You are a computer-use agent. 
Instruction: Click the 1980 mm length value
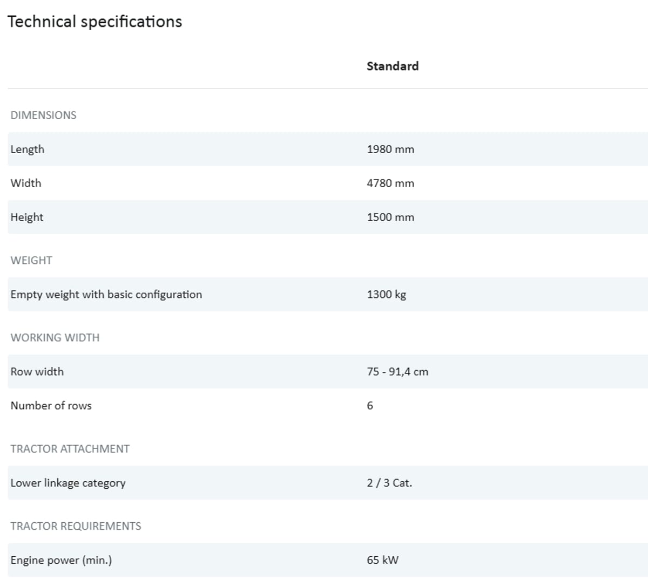pos(390,149)
